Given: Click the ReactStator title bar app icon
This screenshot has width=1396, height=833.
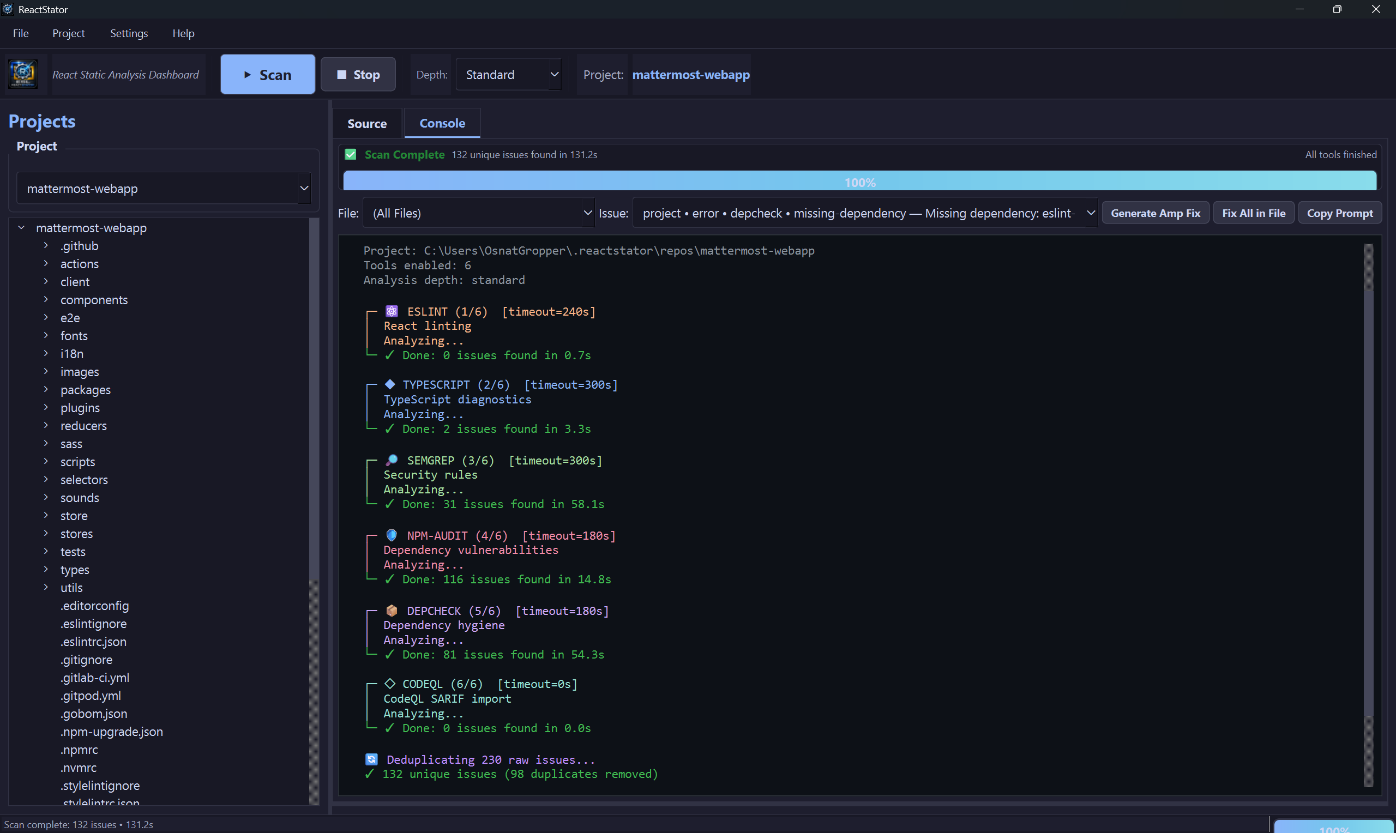Looking at the screenshot, I should tap(8, 9).
